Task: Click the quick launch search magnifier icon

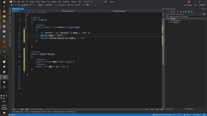Action: coord(105,2)
